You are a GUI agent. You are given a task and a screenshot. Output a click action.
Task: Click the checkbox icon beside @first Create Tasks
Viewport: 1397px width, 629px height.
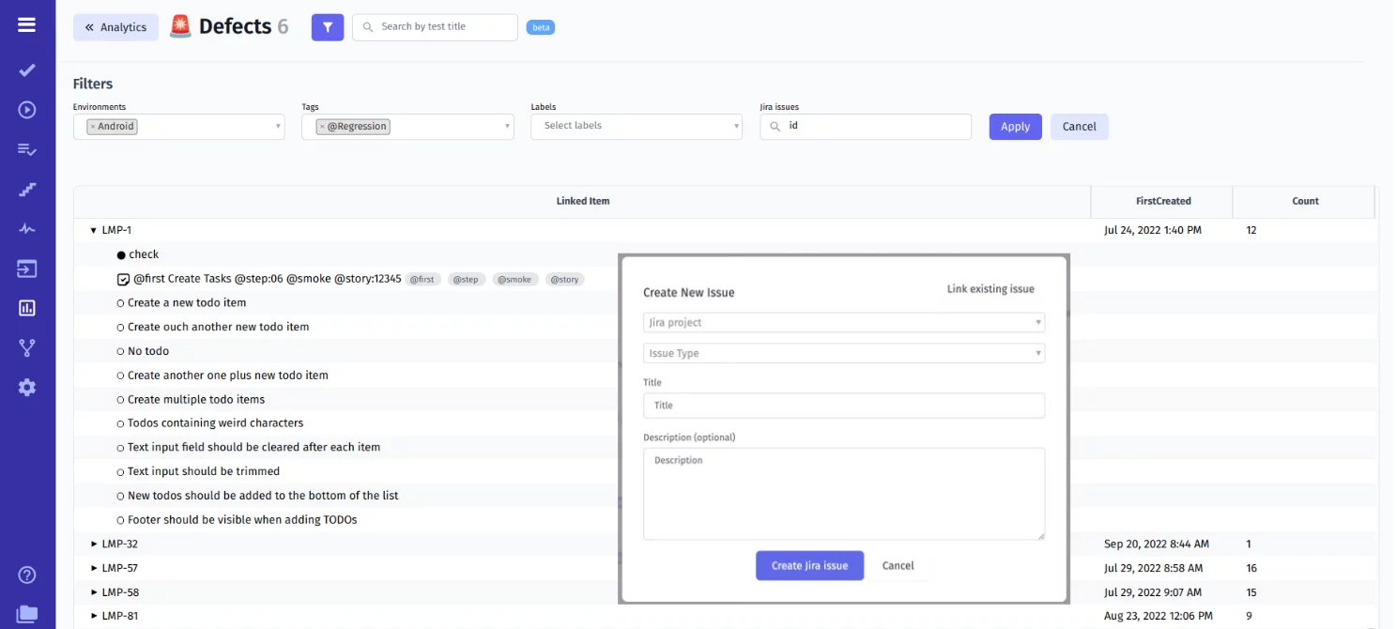pos(123,279)
